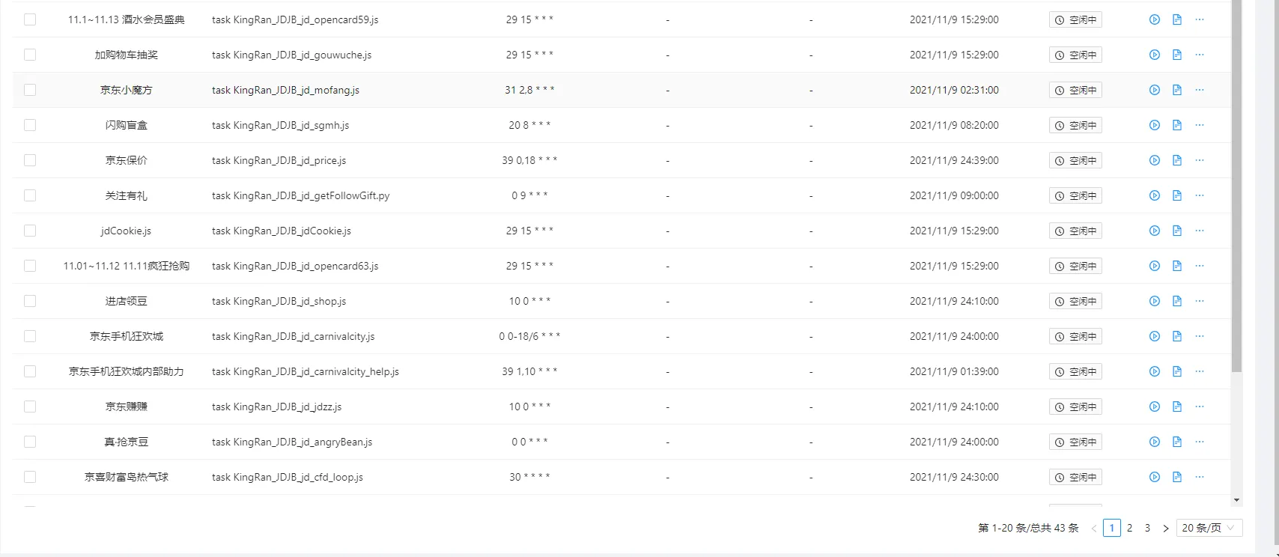Select checkbox for 加购物车抽奖 row
Viewport: 1279px width, 557px height.
point(30,55)
